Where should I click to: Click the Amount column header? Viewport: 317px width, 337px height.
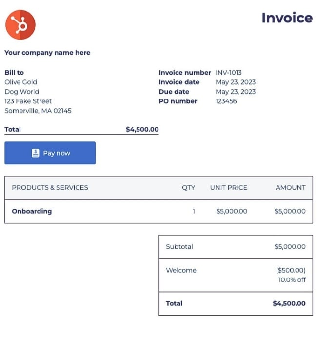291,188
